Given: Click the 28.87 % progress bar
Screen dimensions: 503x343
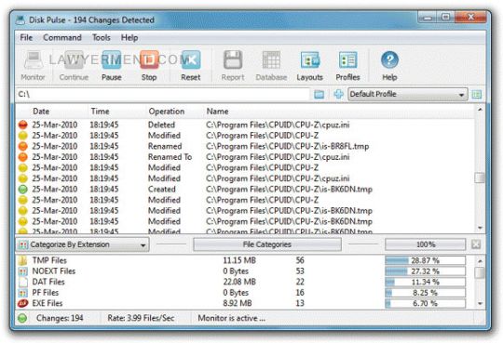Looking at the screenshot, I should pyautogui.click(x=426, y=260).
